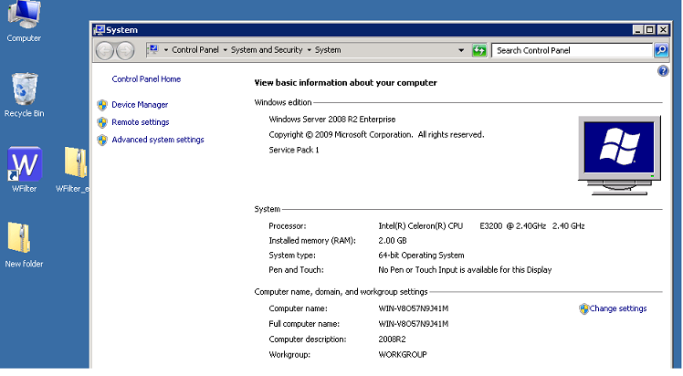Click the green refresh button in address bar
Viewport: 683px width, 376px height.
(x=478, y=50)
